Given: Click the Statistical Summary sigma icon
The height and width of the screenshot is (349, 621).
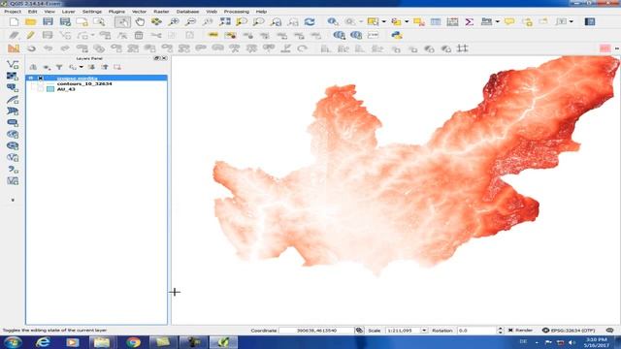Looking at the screenshot, I should [470, 21].
